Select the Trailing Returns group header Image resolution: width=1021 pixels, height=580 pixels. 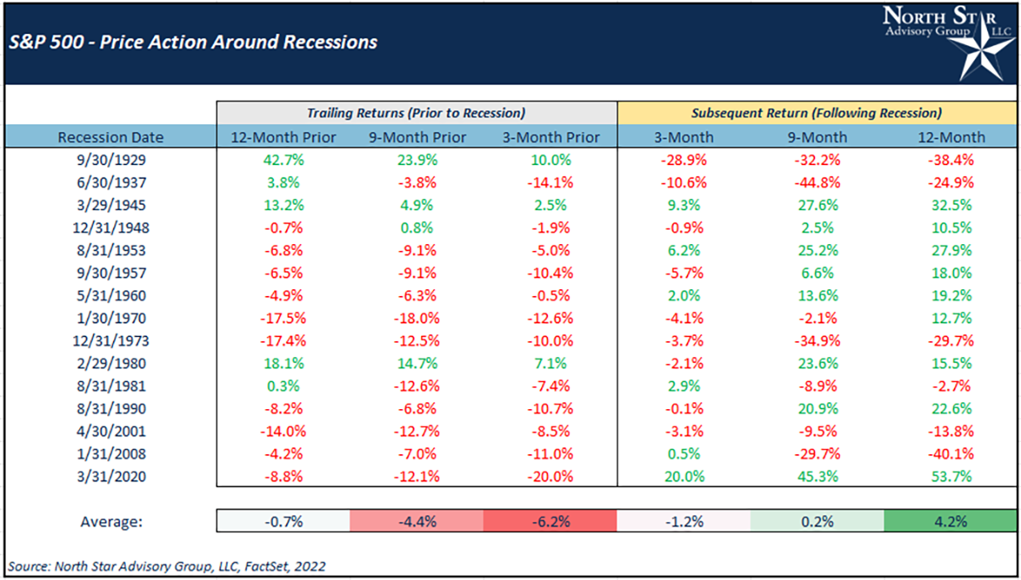point(416,112)
